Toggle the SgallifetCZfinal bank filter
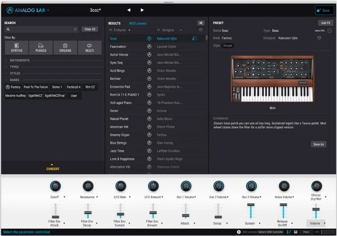Screen dimensions: 337x236 (x=54, y=96)
